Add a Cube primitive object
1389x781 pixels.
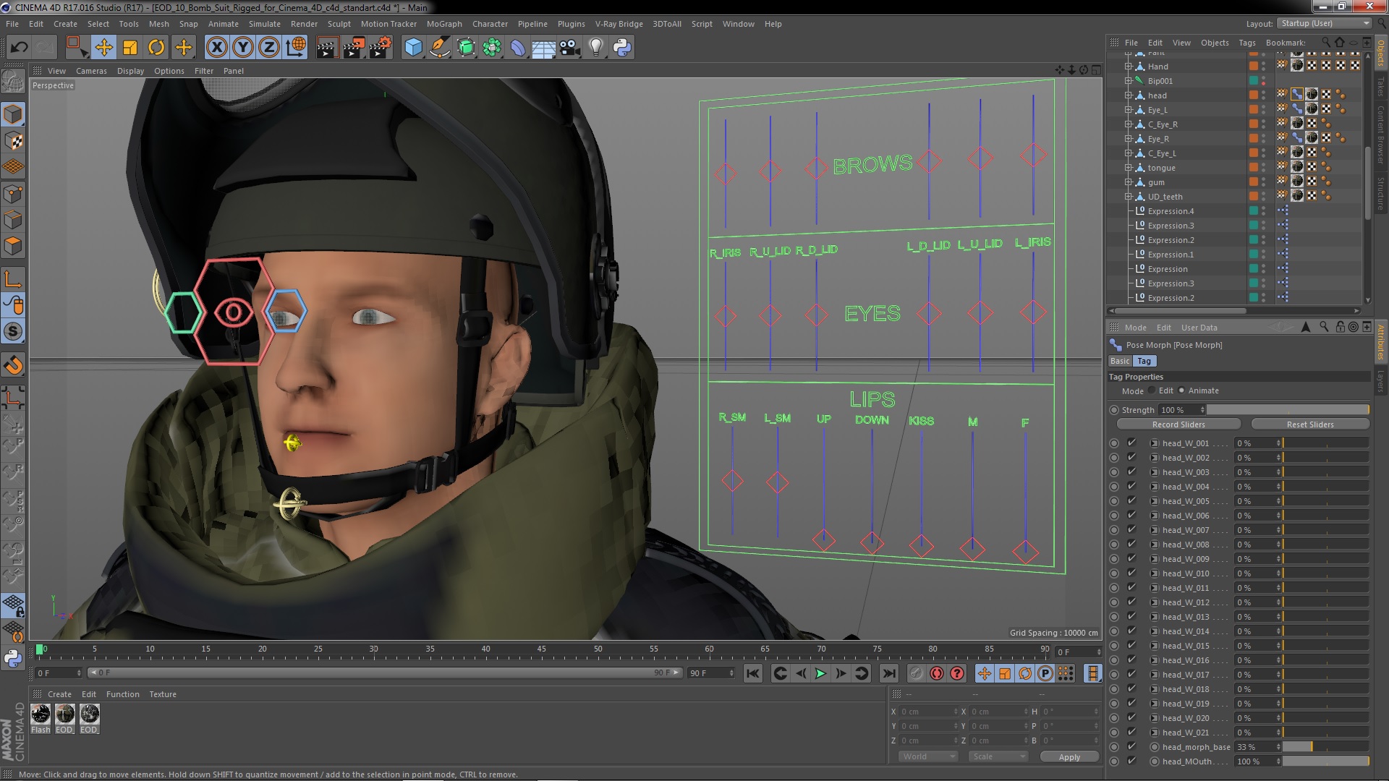point(413,48)
